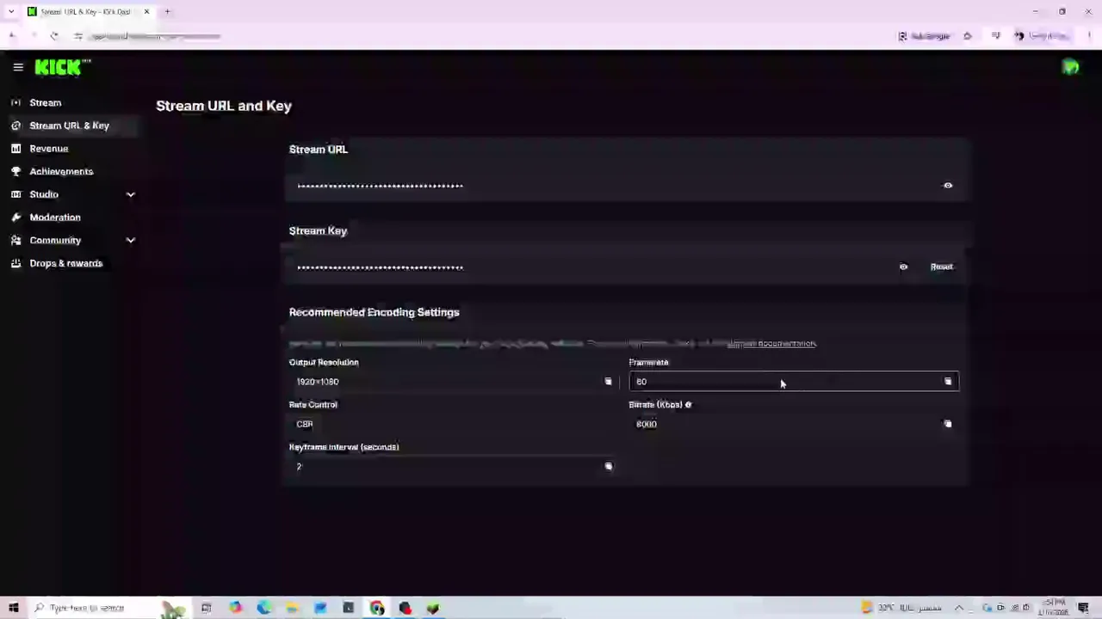Image resolution: width=1102 pixels, height=619 pixels.
Task: Open the Windows Start menu
Action: click(13, 608)
